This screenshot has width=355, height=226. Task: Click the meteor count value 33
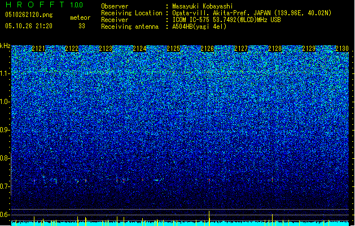click(x=82, y=26)
